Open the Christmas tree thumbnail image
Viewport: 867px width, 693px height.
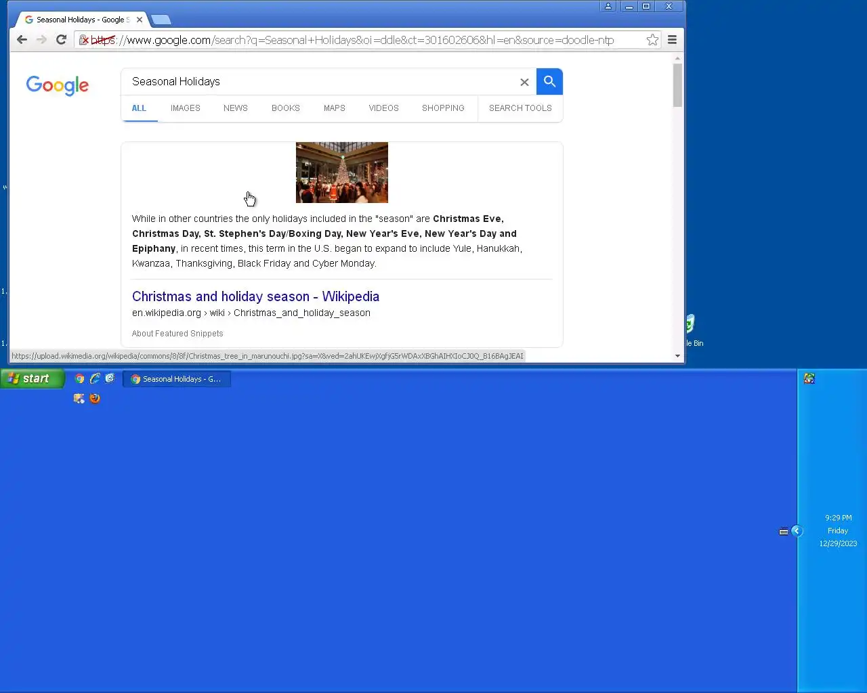pyautogui.click(x=342, y=173)
